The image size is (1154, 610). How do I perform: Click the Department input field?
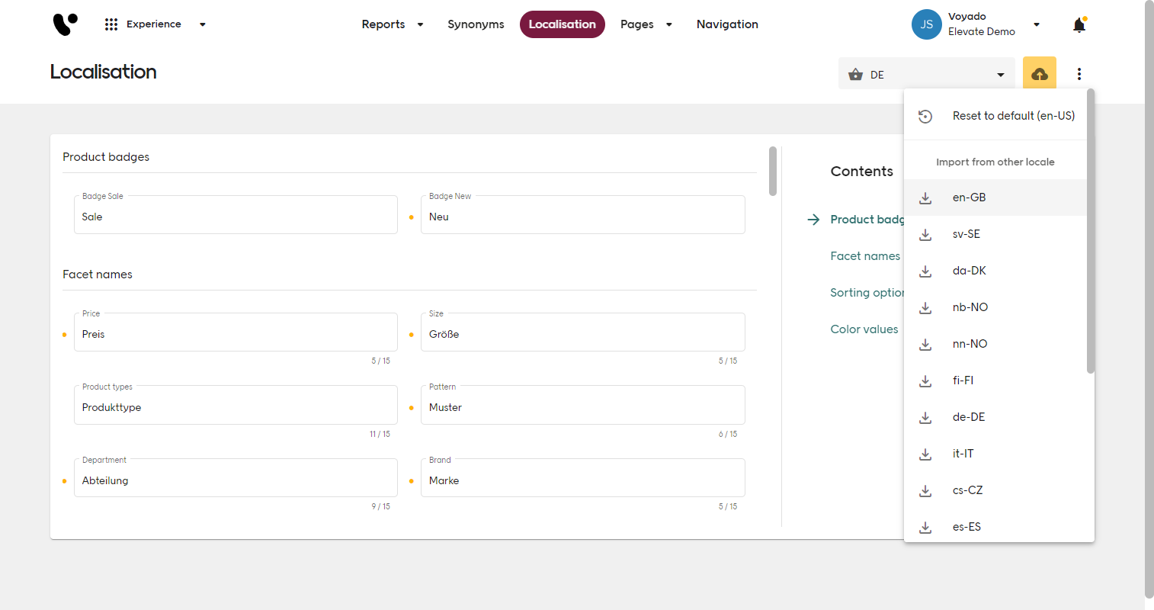236,479
